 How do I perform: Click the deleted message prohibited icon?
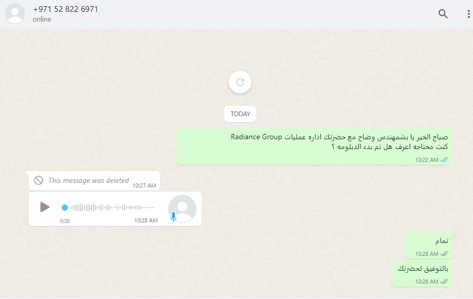(x=39, y=180)
